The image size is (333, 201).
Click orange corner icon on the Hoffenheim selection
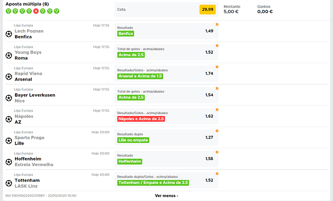pyautogui.click(x=217, y=152)
